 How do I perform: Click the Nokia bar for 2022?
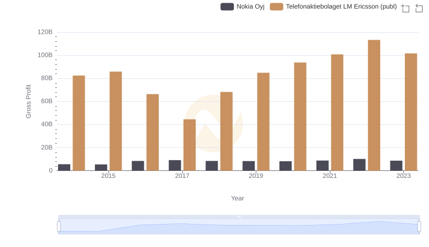point(359,165)
